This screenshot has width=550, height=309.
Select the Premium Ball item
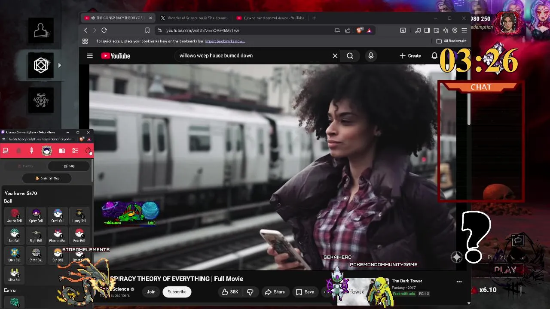[58, 235]
